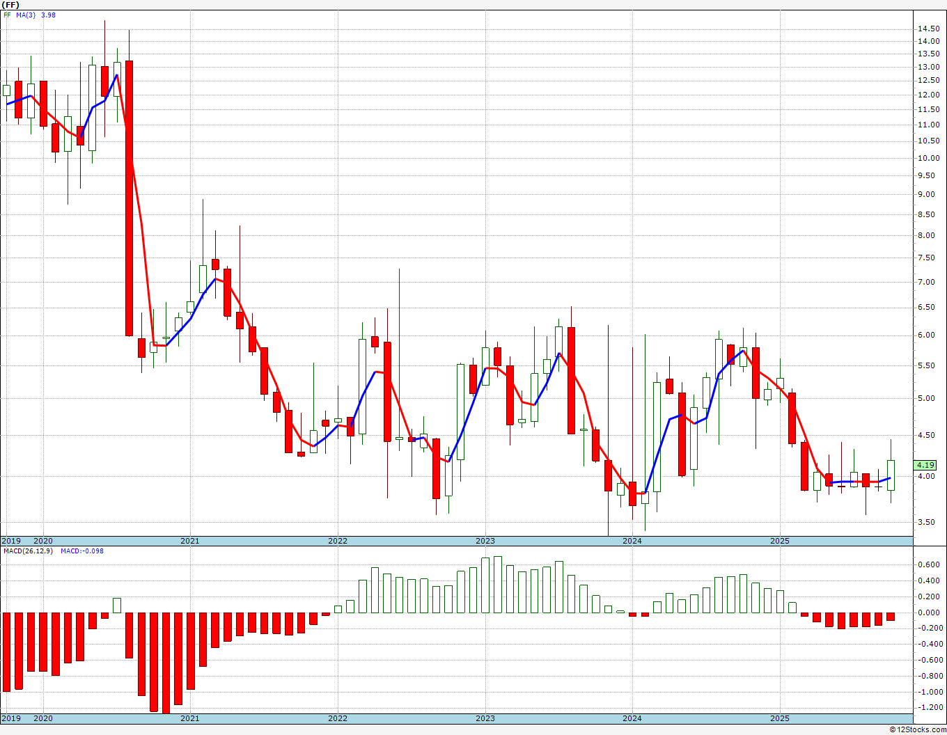The height and width of the screenshot is (735, 947).
Task: Click 2023 on the MACD panel time axis
Action: [x=485, y=718]
